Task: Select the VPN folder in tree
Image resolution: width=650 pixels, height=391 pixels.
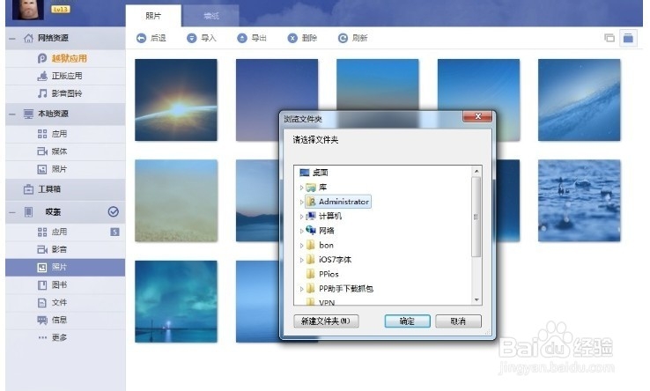Action: (321, 302)
